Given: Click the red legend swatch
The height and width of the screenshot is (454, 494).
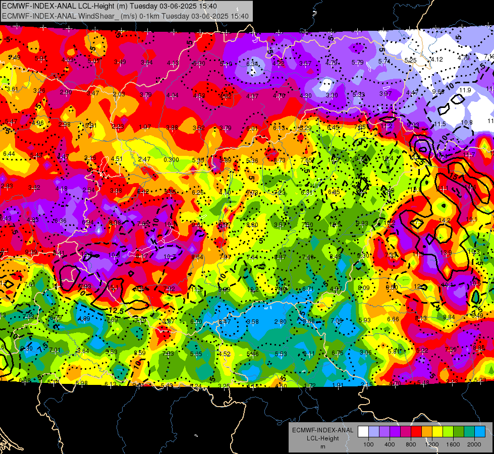Looking at the screenshot, I should [x=416, y=432].
